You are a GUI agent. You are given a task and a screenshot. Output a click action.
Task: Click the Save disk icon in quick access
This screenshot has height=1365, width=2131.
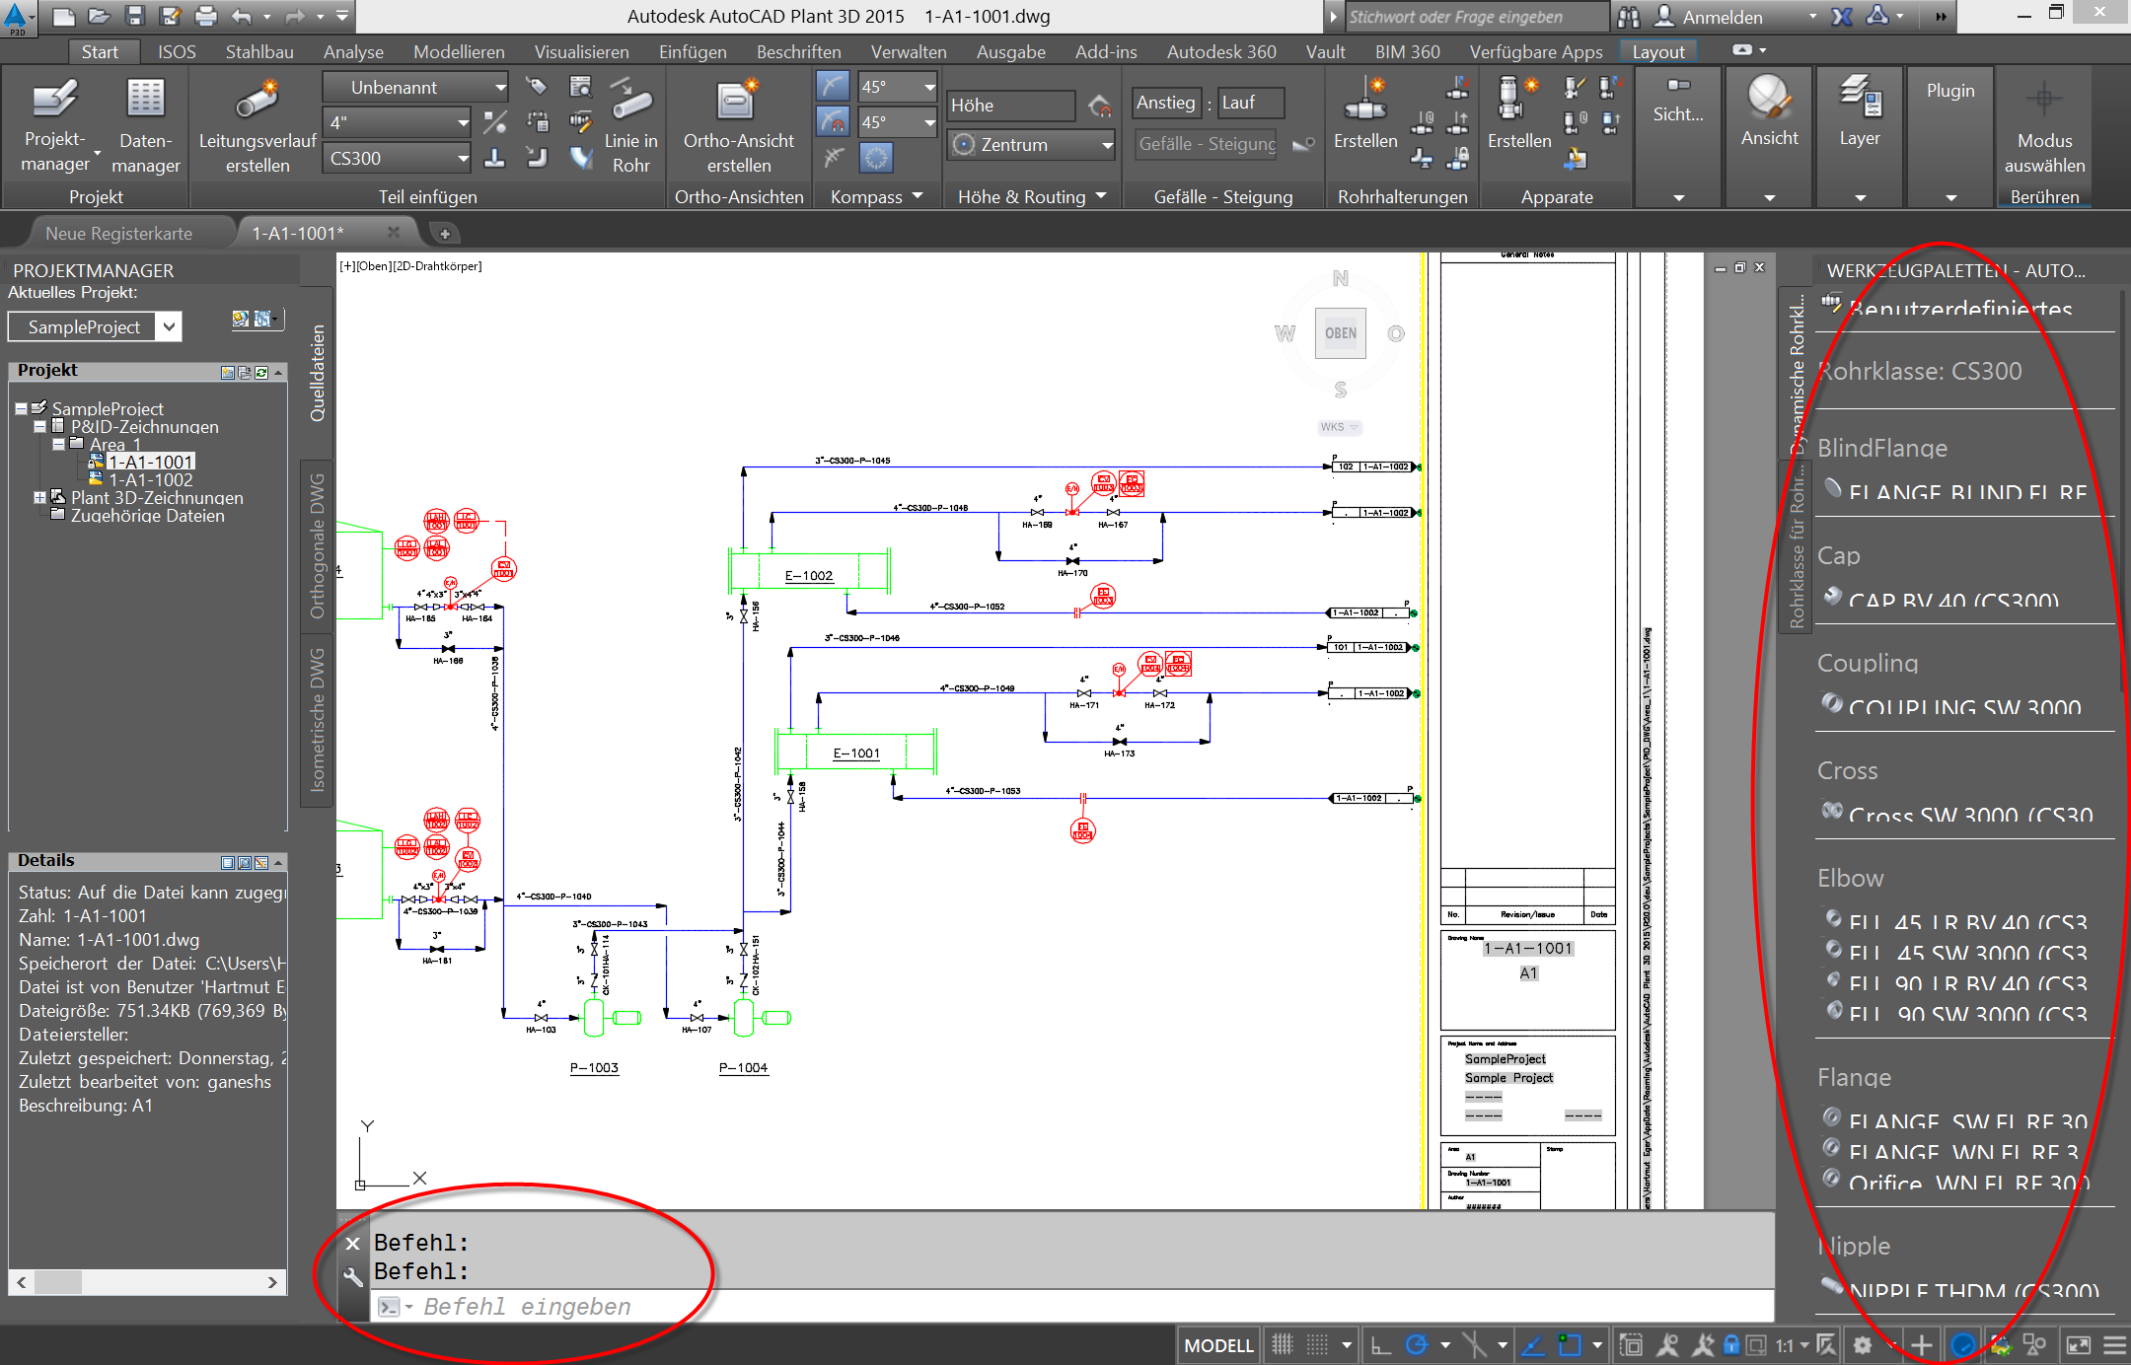(135, 16)
